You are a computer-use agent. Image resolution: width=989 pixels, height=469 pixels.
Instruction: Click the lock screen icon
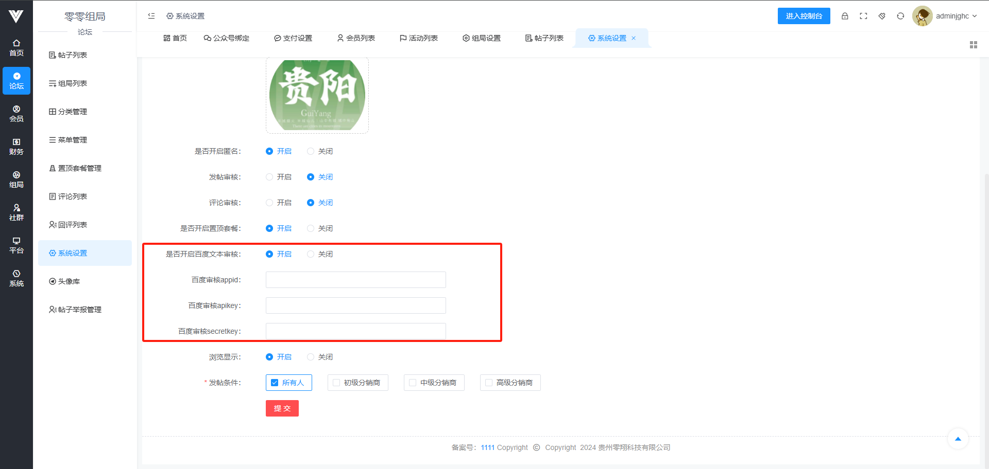[x=845, y=16]
